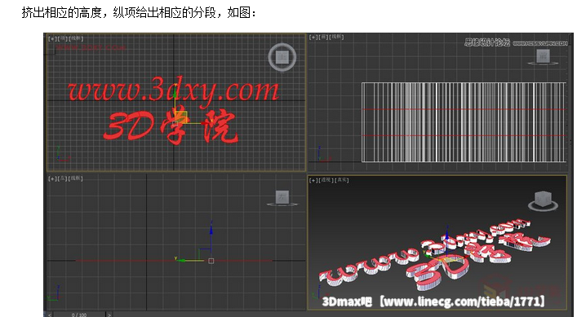Click the 0 / 100 time slider handle
Viewport: 577px width, 317px height.
[79, 315]
